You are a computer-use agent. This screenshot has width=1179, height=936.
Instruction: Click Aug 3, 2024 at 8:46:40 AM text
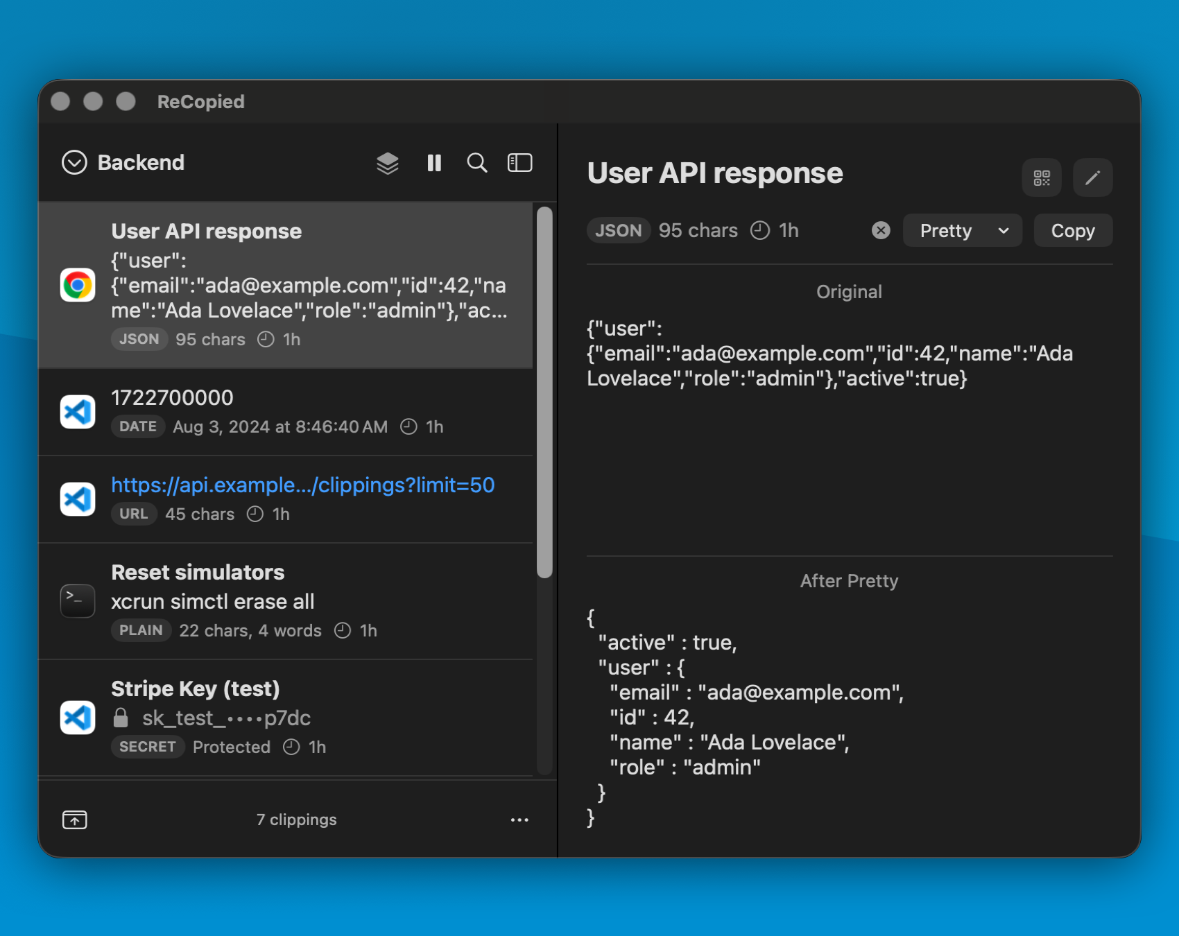coord(280,426)
